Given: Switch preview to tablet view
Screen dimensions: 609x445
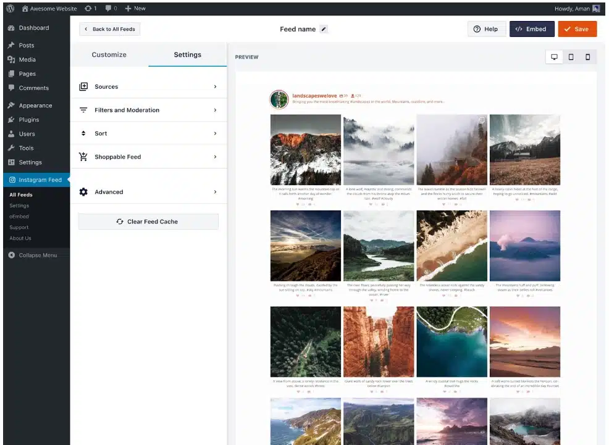Looking at the screenshot, I should pos(571,57).
